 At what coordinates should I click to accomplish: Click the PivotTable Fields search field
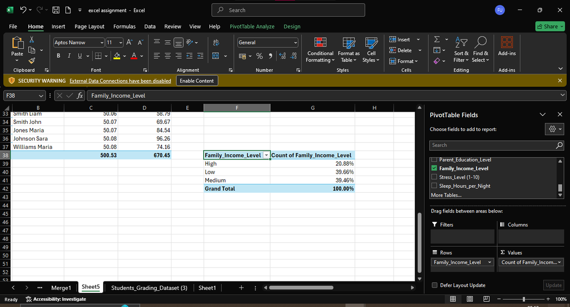[x=497, y=145]
